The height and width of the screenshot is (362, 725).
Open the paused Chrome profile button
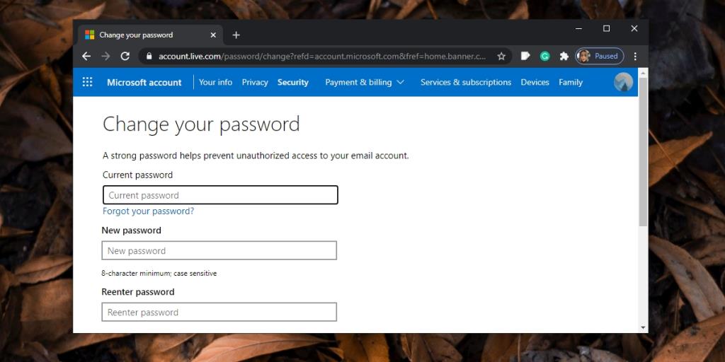click(599, 56)
